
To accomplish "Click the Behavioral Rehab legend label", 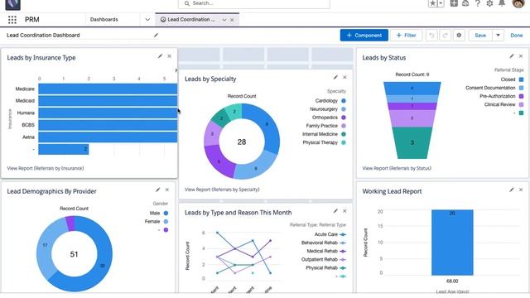I will click(320, 243).
